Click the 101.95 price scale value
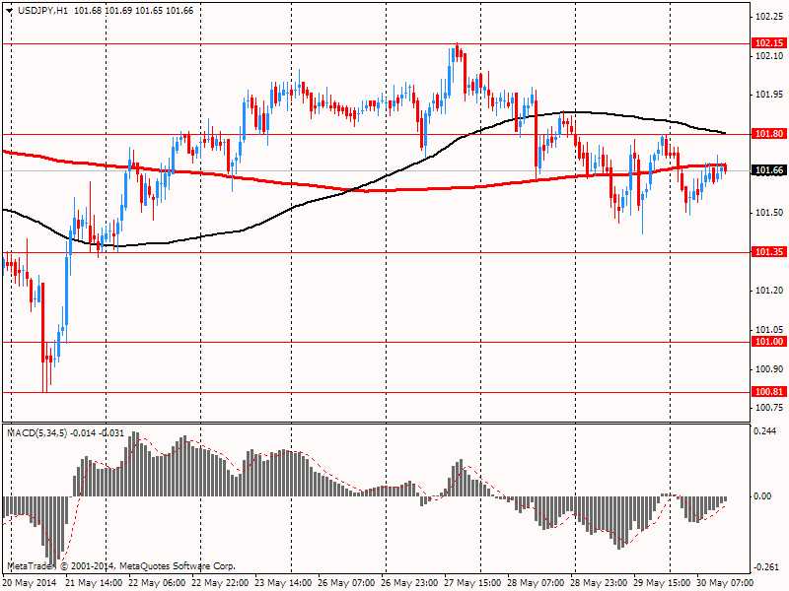The height and width of the screenshot is (591, 789). click(769, 95)
